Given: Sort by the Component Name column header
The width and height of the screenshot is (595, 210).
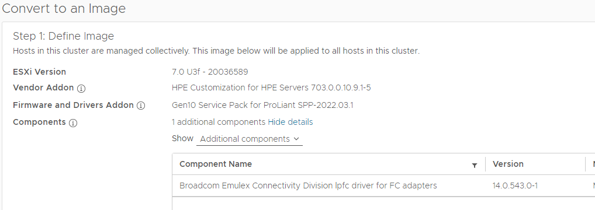Looking at the screenshot, I should pos(216,164).
